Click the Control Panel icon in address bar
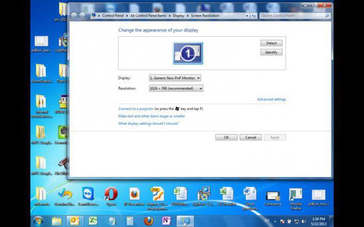Image resolution: width=364 pixels, height=227 pixels. coord(94,16)
